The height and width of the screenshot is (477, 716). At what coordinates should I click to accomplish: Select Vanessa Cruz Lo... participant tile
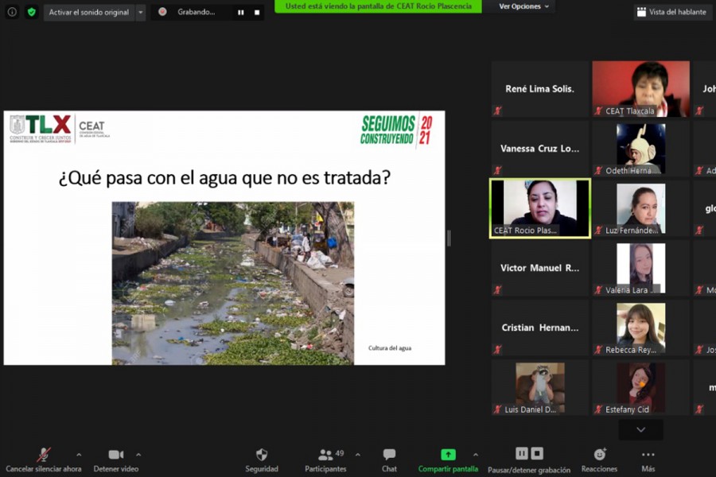[x=539, y=149]
